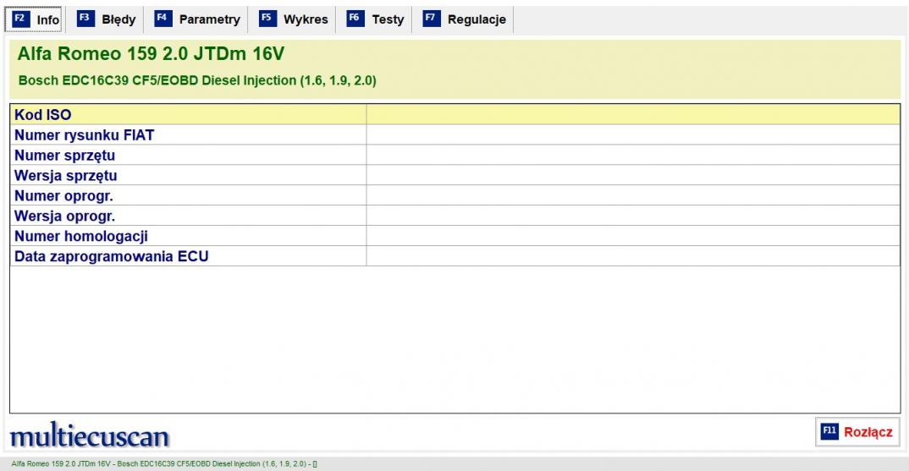Select the Numer sprzętu row
Screen dimensions: 909x471
coord(455,156)
